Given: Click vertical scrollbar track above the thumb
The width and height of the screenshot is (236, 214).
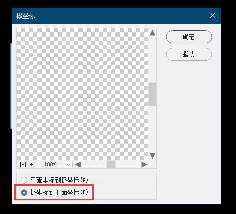Looking at the screenshot, I should coord(152,59).
